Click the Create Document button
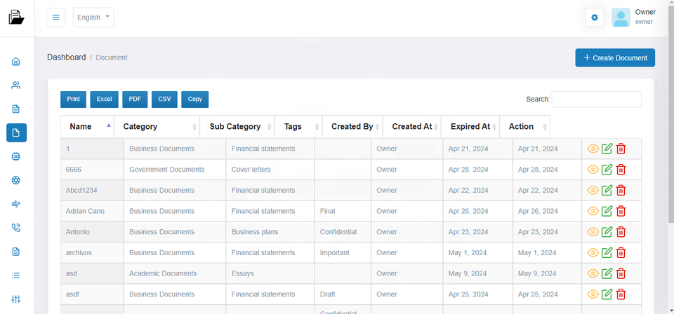The width and height of the screenshot is (674, 314). tap(615, 57)
